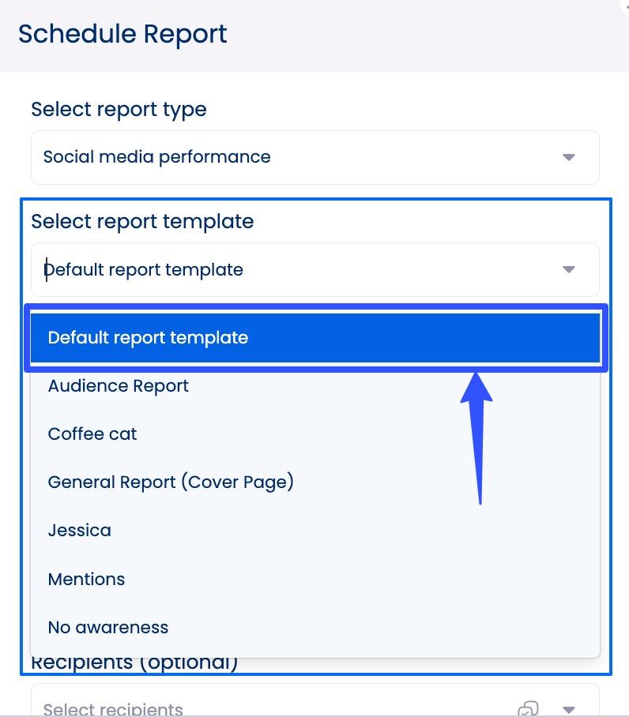Screen dimensions: 629x717
Task: Choose the Default report template option
Action: [x=314, y=338]
